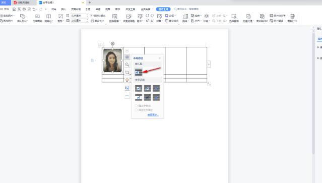Click the add-column plus button beside the table
The height and width of the screenshot is (183, 322).
pos(209,65)
